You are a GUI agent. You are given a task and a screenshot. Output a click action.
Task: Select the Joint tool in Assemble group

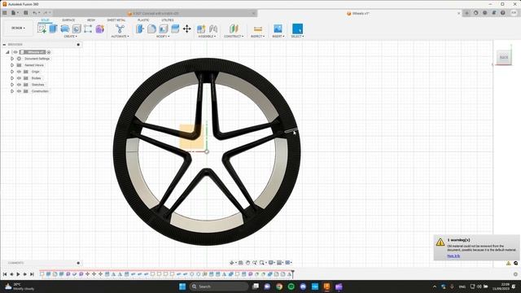(x=213, y=29)
